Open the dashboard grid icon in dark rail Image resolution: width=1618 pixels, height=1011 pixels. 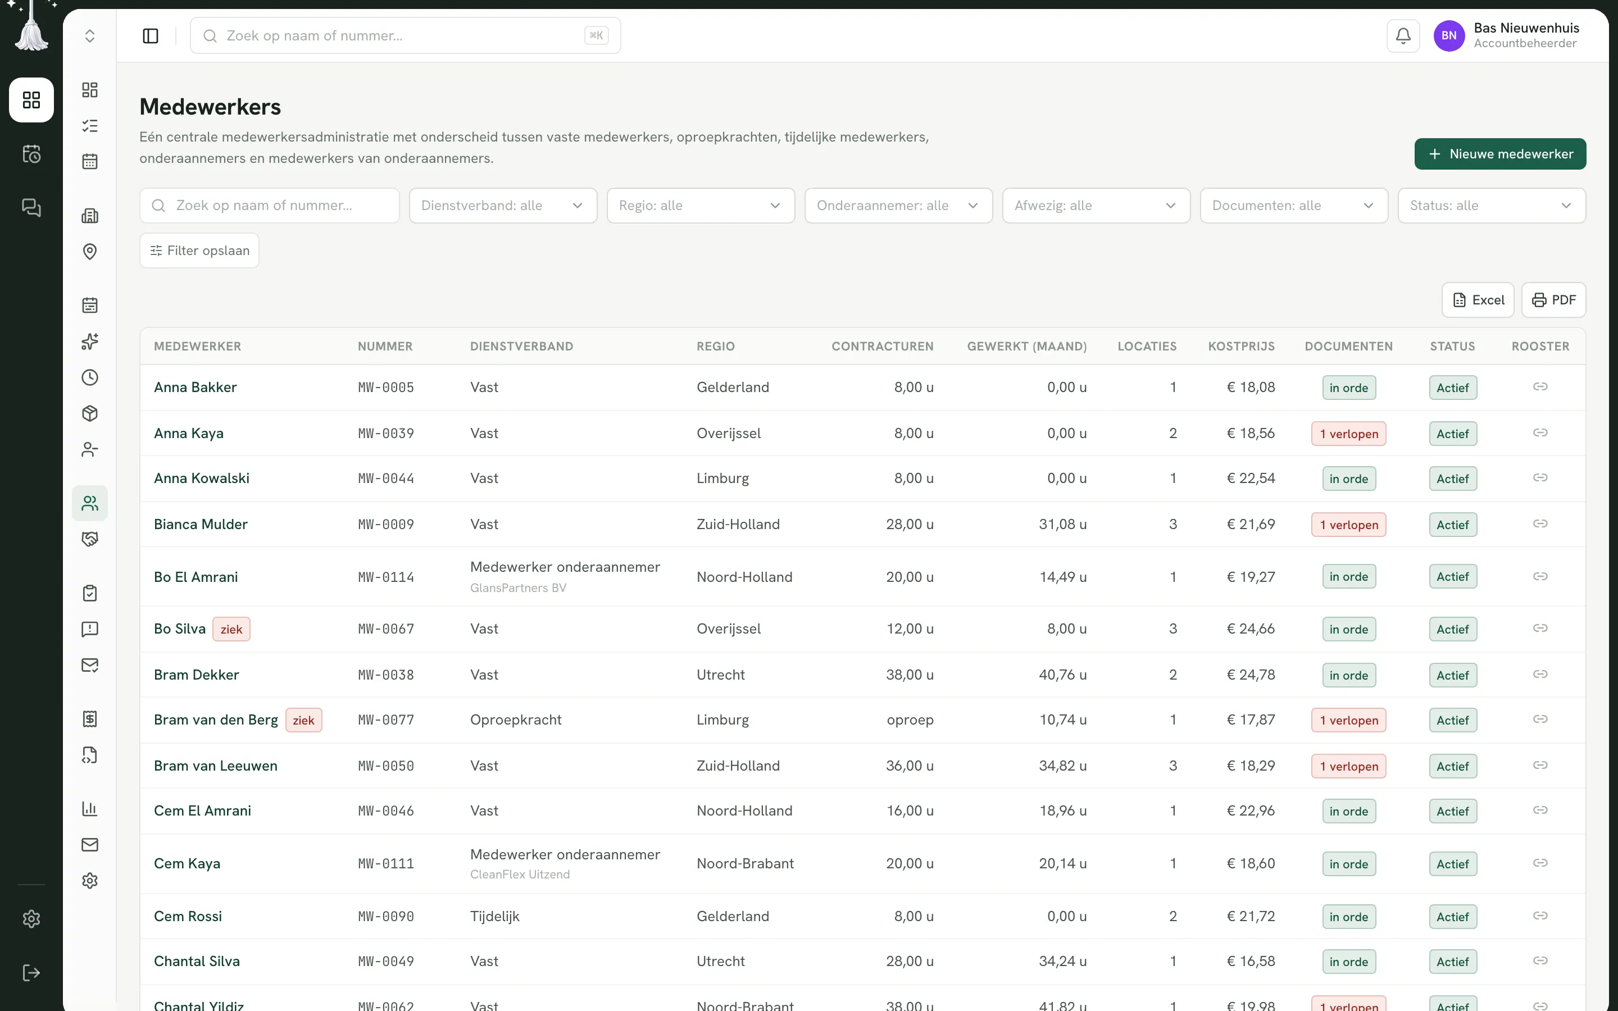31,99
